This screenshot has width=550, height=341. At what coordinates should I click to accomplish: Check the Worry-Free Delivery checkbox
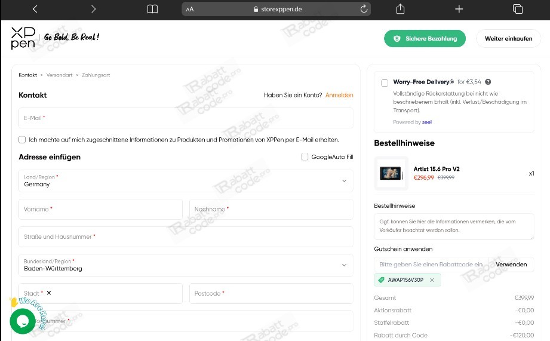click(385, 83)
